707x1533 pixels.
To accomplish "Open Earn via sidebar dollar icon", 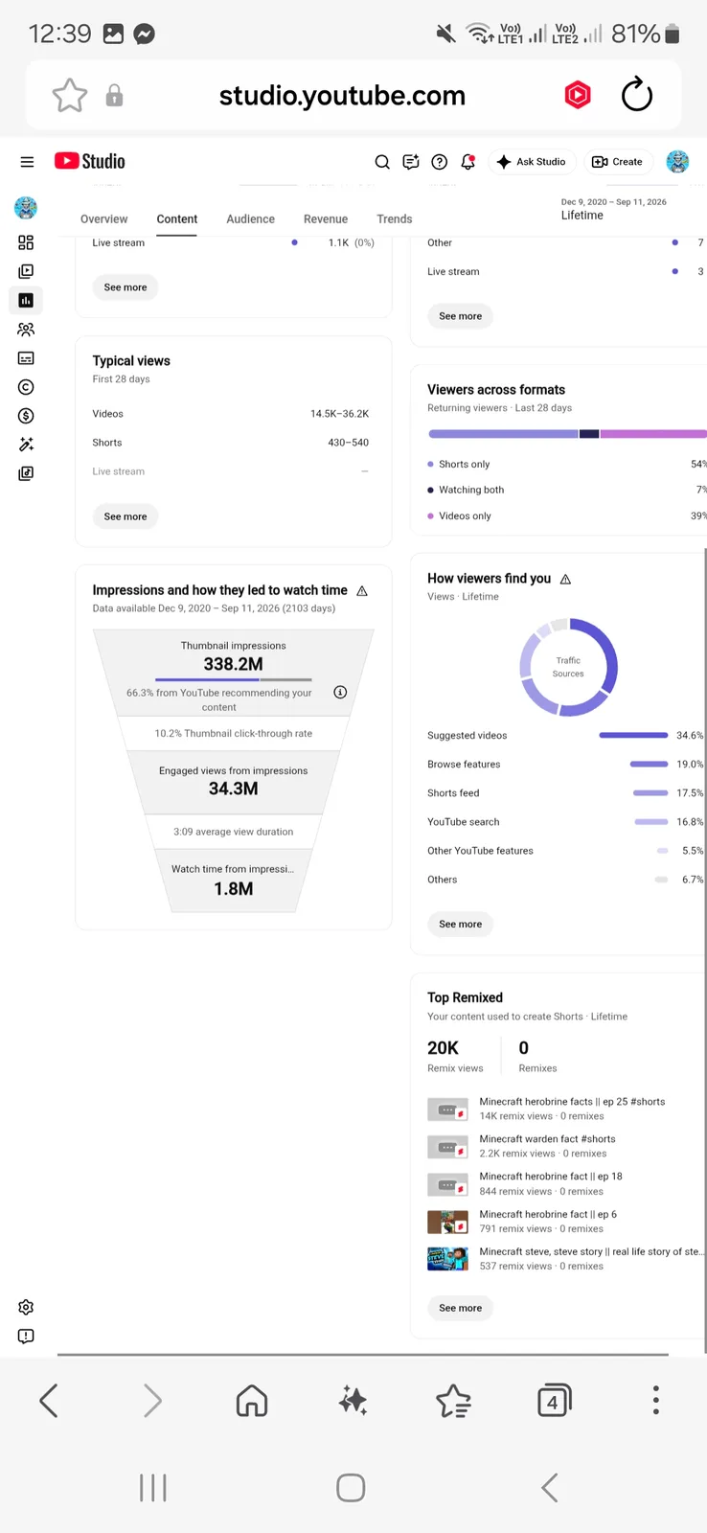I will click(x=26, y=416).
